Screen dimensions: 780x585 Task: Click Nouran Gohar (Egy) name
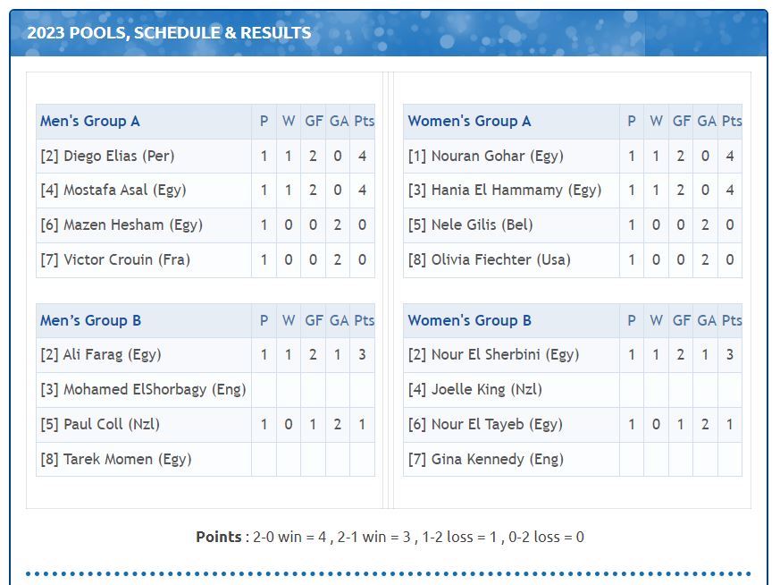coord(485,156)
